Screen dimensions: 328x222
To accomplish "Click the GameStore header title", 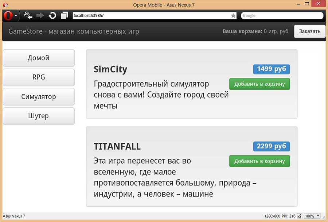I will coord(74,31).
